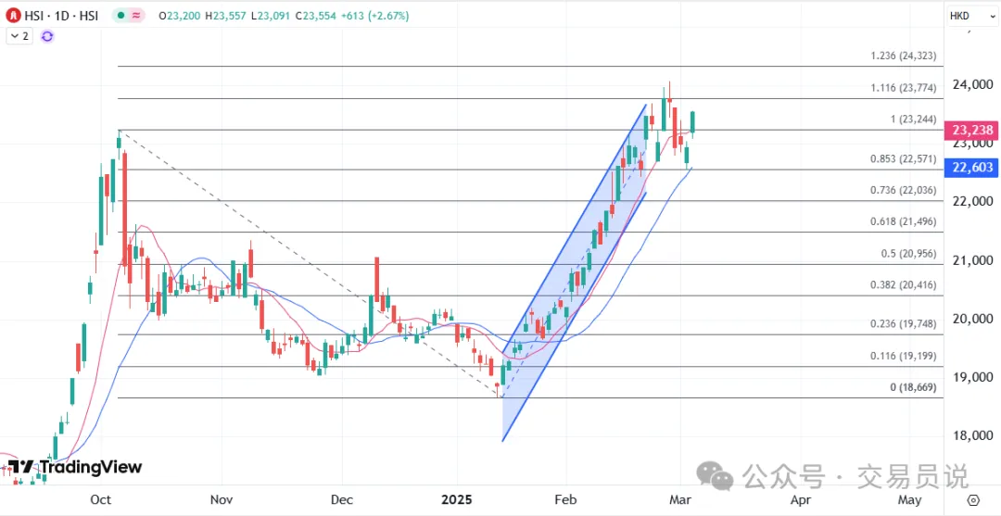
Task: Click the pink approximate-data icon
Action: click(138, 16)
